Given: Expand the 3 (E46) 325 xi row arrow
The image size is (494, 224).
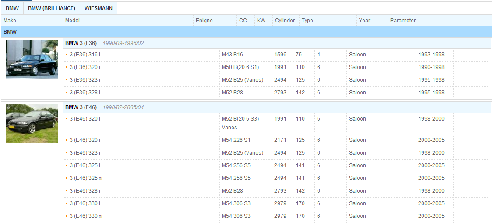Looking at the screenshot, I should (67, 178).
